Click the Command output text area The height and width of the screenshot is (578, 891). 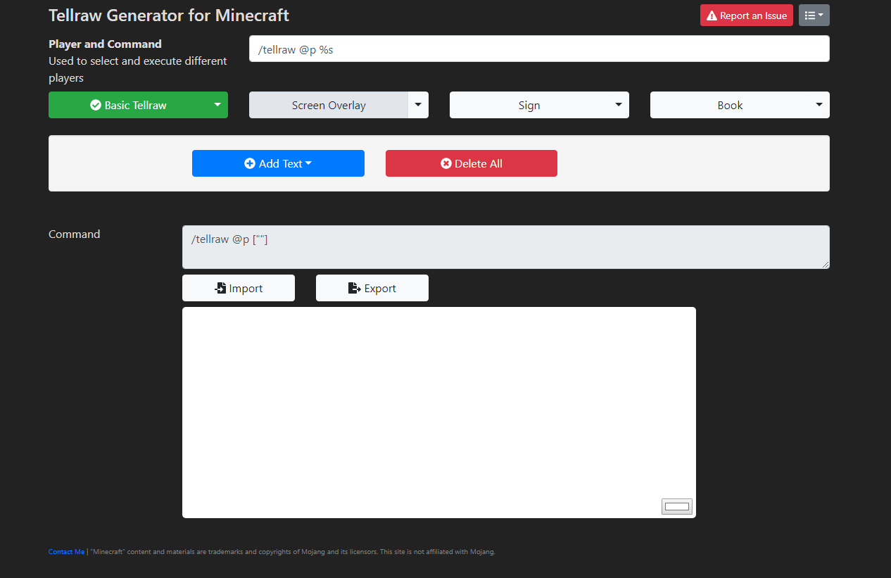506,247
